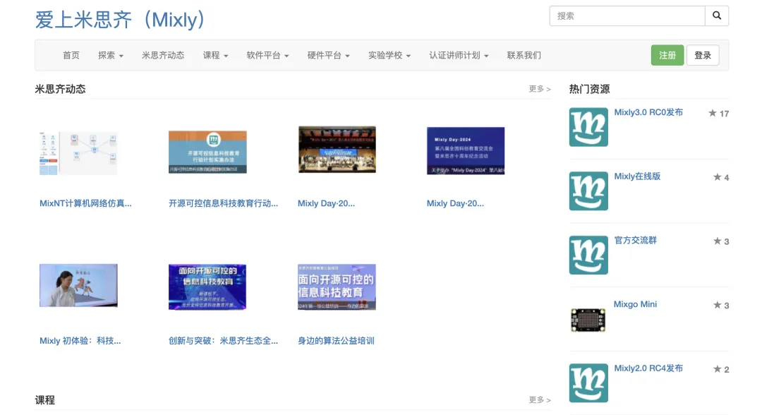Open the Mixly2.0 RC4 logo icon
Viewport: 762px width, 415px height.
(588, 383)
